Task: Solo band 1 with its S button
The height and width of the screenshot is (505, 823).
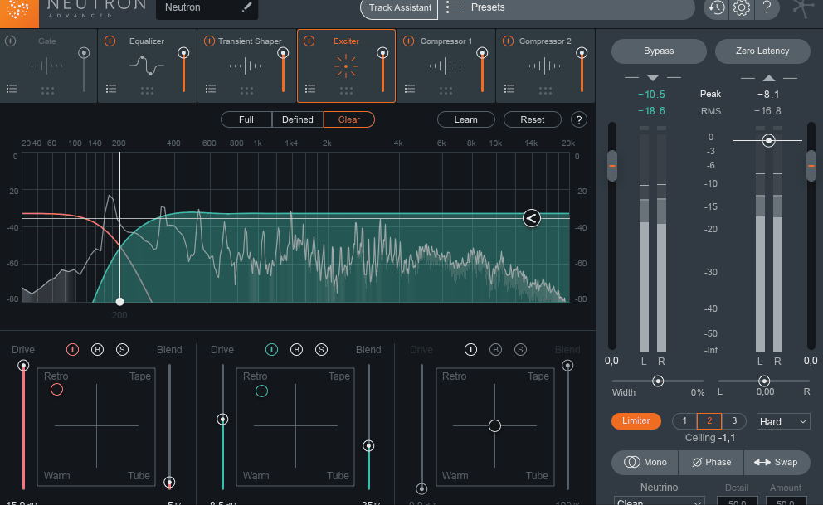Action: pyautogui.click(x=122, y=350)
